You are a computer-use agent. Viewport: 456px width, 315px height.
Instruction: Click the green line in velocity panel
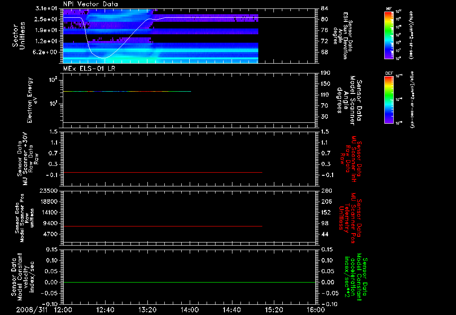(189, 283)
